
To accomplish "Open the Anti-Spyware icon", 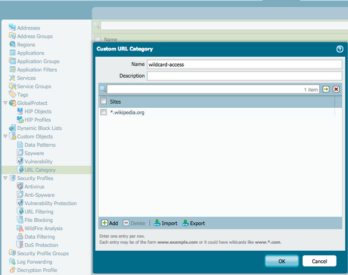I will coord(20,195).
